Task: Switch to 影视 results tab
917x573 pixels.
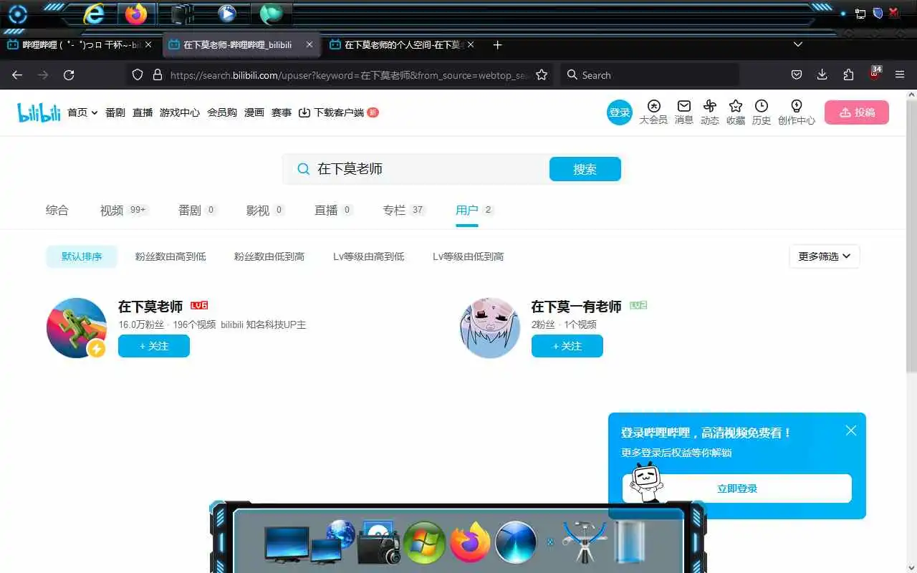Action: [266, 210]
